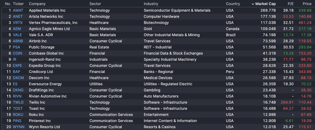Click the ANET ticker link
The height and width of the screenshot is (130, 315).
18,16
